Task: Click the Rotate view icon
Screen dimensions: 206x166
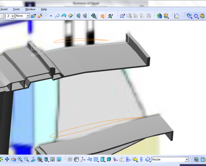Action: pyautogui.click(x=13, y=159)
